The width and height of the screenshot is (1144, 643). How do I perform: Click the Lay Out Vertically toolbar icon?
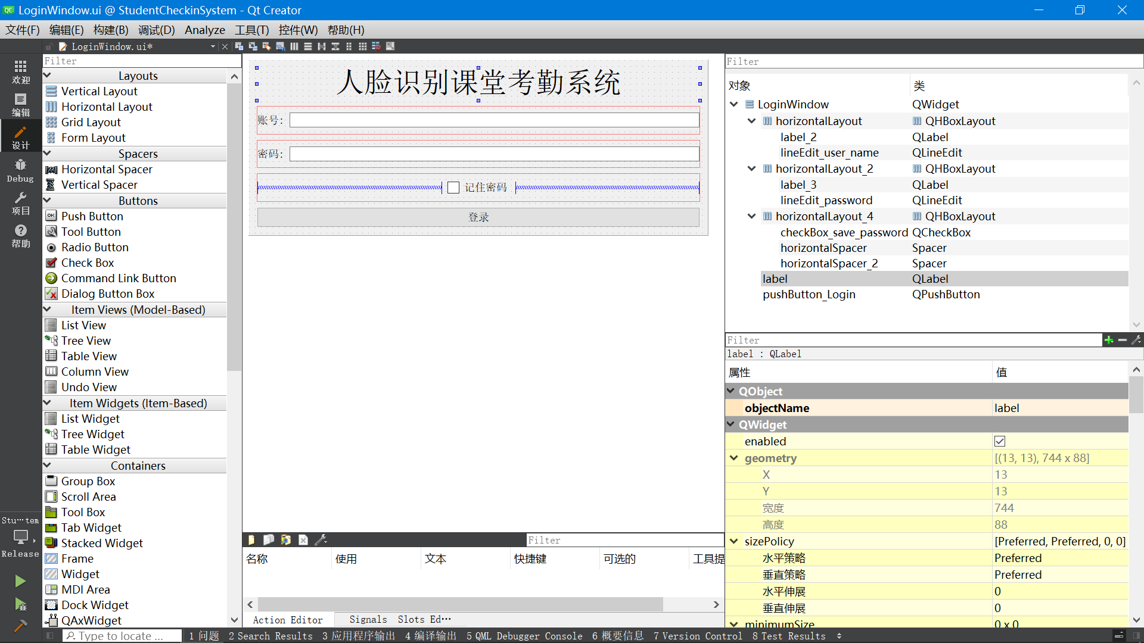click(x=308, y=46)
